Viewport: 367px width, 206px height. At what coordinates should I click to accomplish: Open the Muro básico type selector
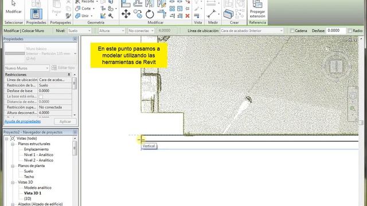41,53
